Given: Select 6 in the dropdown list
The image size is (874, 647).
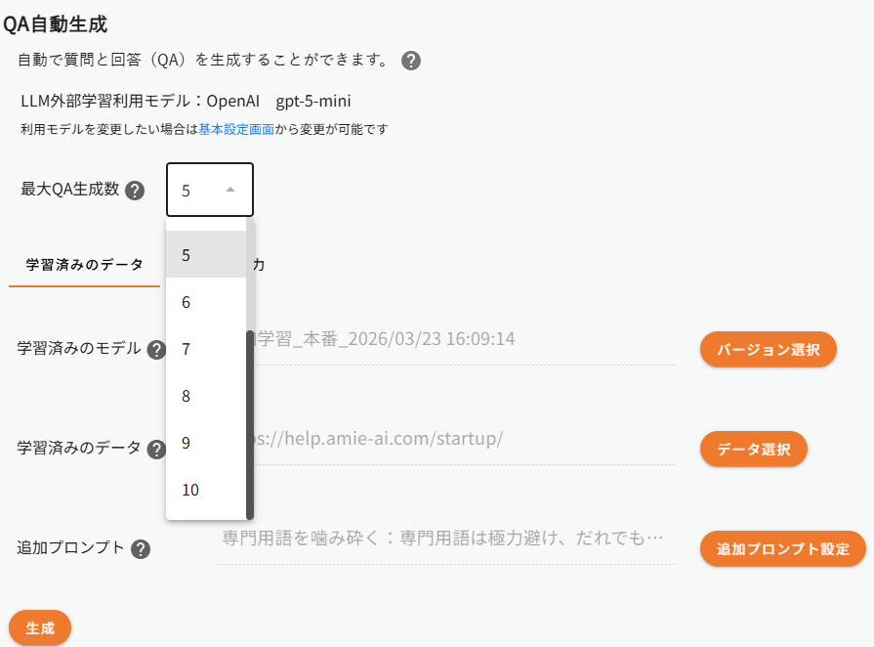Looking at the screenshot, I should (x=205, y=302).
